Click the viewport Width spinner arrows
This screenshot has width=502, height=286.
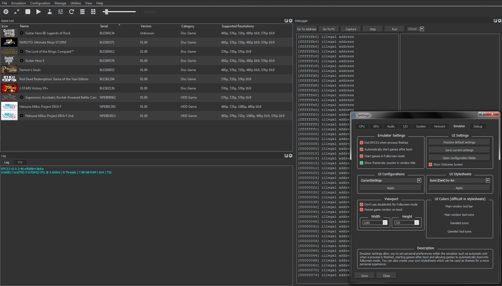tap(385, 222)
